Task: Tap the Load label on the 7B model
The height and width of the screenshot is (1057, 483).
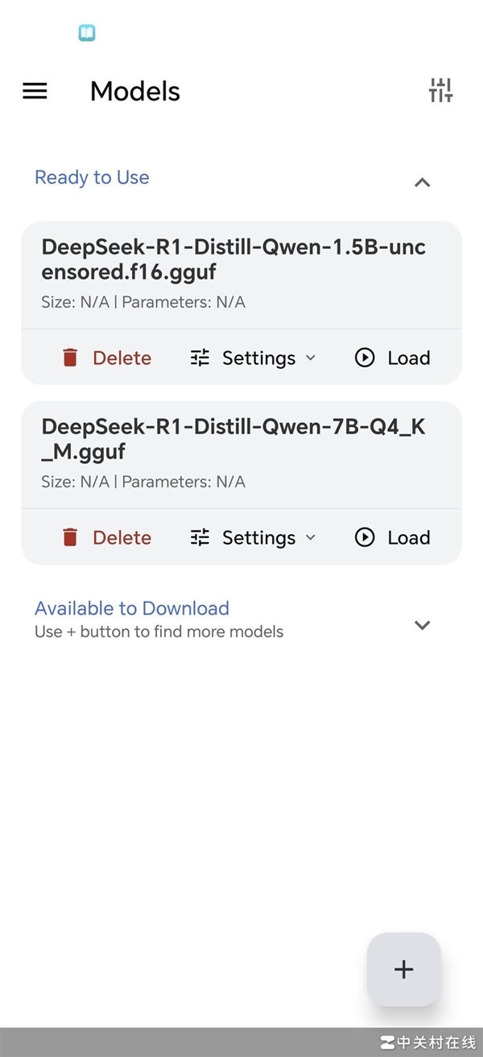Action: [408, 537]
